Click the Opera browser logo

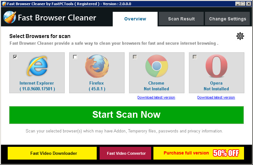tap(216, 66)
